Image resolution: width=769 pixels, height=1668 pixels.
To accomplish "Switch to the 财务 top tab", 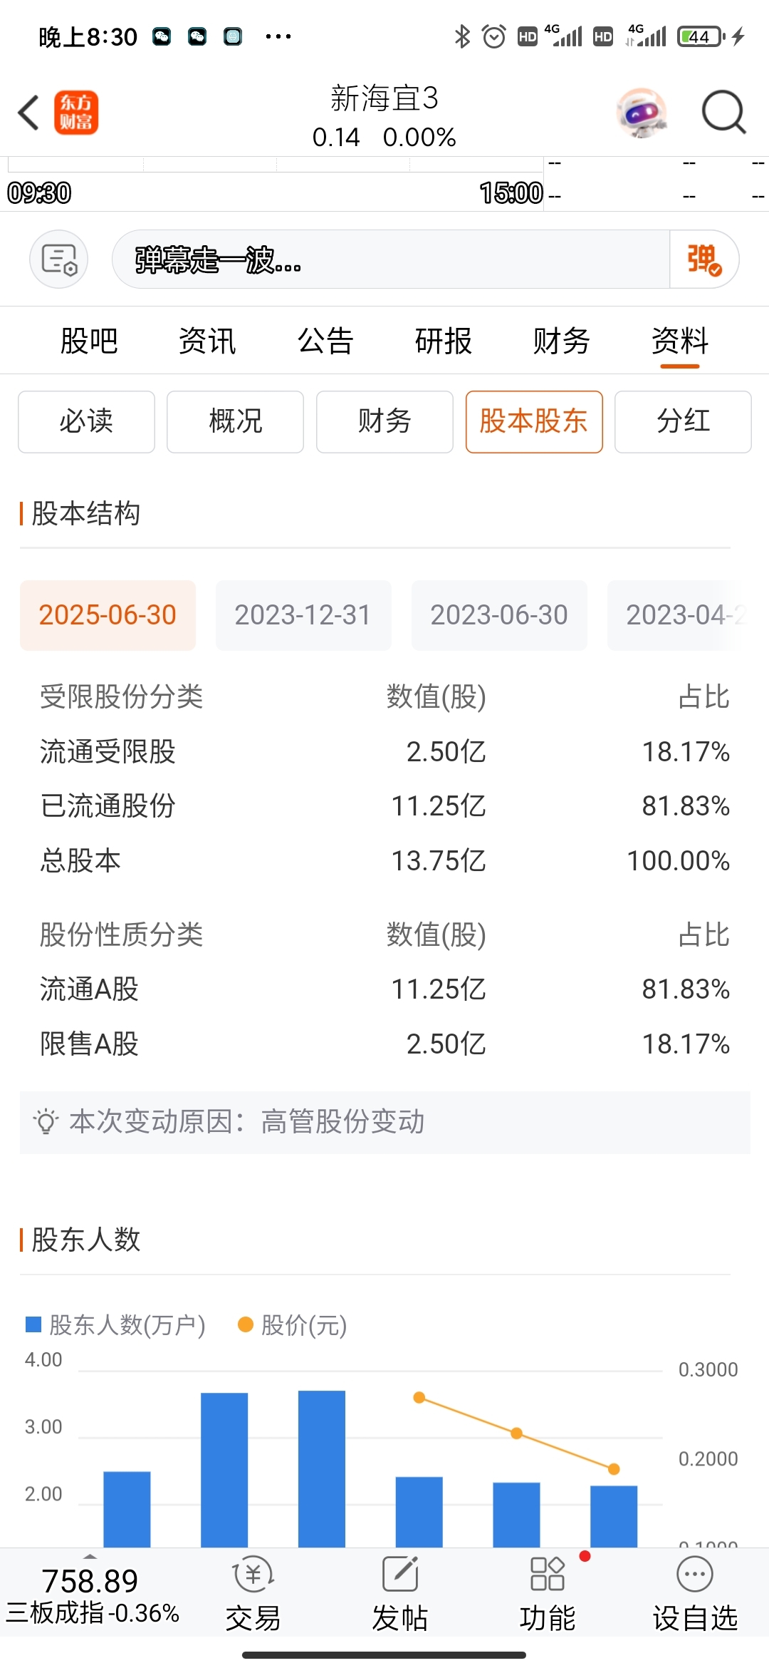I will point(561,341).
